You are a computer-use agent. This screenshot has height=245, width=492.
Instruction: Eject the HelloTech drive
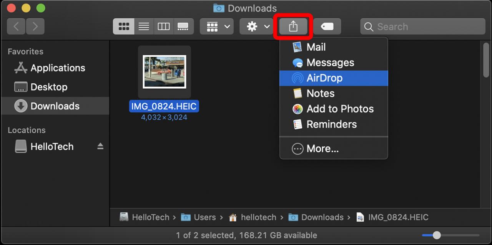[x=100, y=146]
